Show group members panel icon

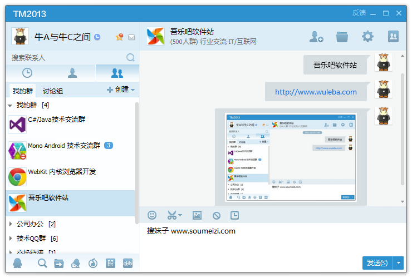(393, 37)
